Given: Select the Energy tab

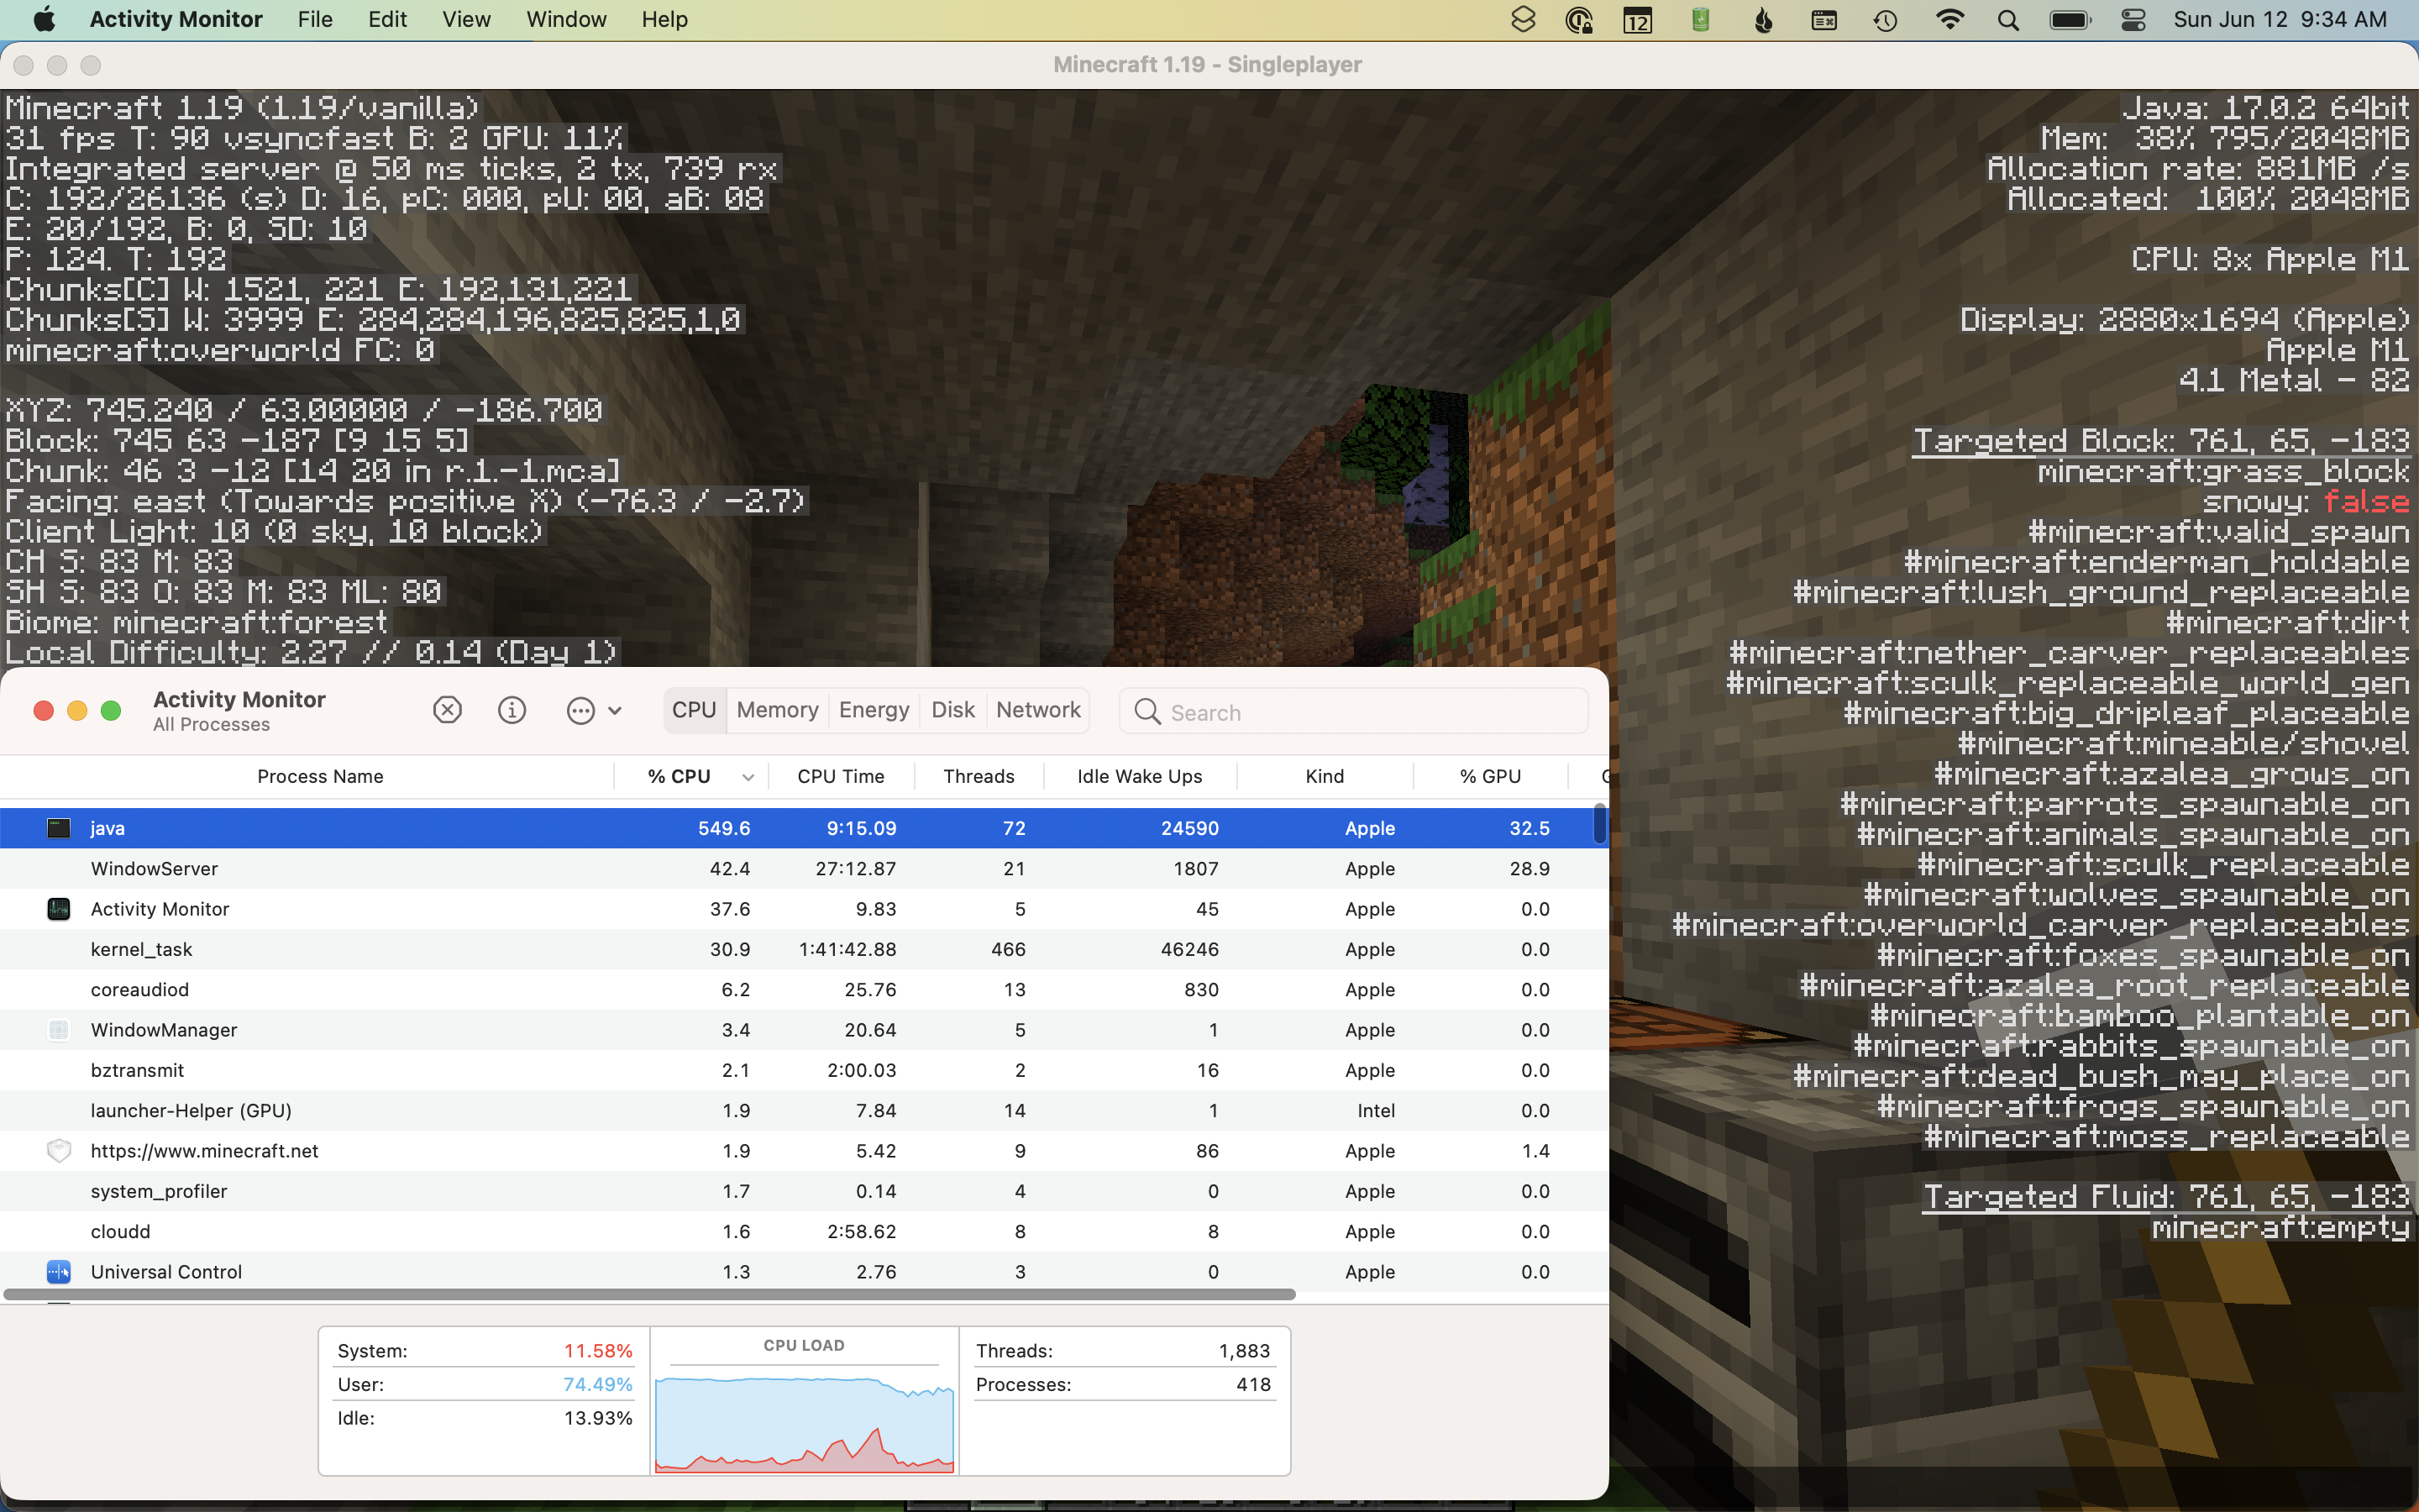Looking at the screenshot, I should (x=874, y=710).
